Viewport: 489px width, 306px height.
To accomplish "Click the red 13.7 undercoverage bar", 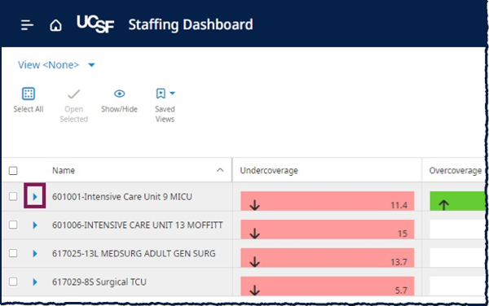I will tap(328, 257).
